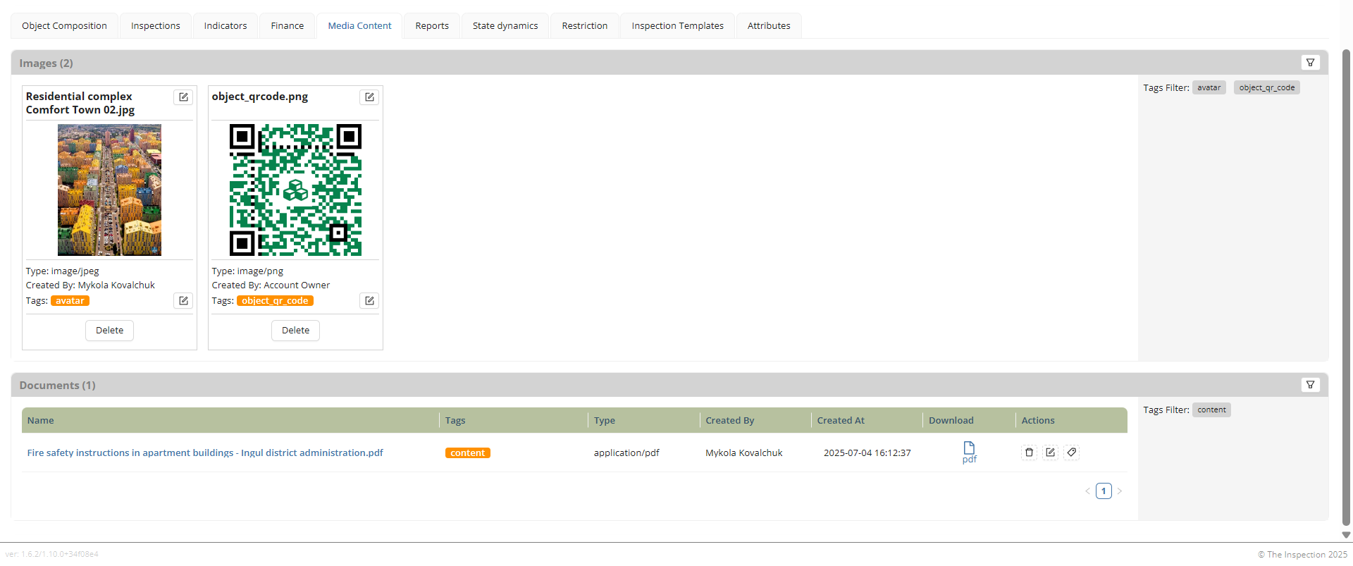Edit tags of the QR code image

pos(369,301)
